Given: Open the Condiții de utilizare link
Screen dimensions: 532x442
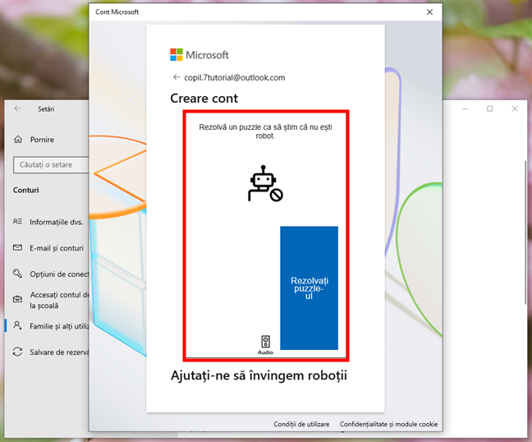Looking at the screenshot, I should tap(301, 424).
